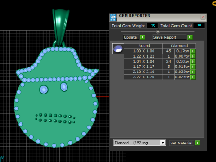Click the green arrow beside Update
This screenshot has height=162, width=216.
point(143,37)
